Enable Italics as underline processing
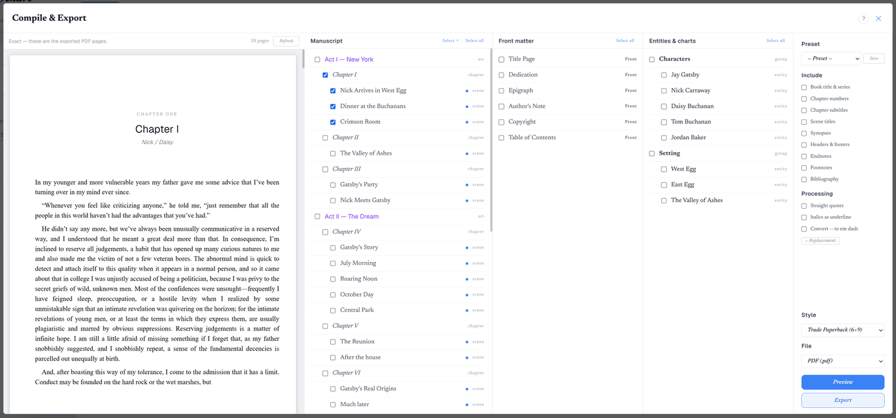This screenshot has height=418, width=896. (x=804, y=217)
